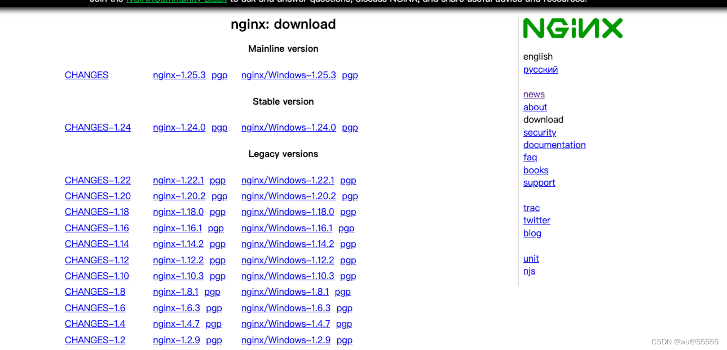Download nginx-1.22.1 source
This screenshot has height=350, width=727.
tap(178, 180)
